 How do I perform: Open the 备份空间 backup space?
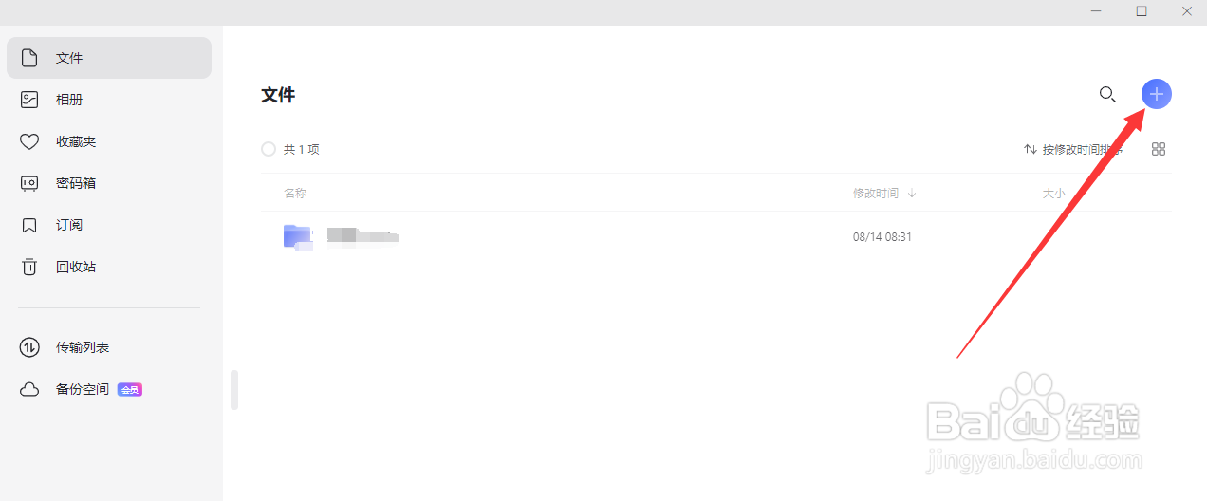click(x=82, y=389)
